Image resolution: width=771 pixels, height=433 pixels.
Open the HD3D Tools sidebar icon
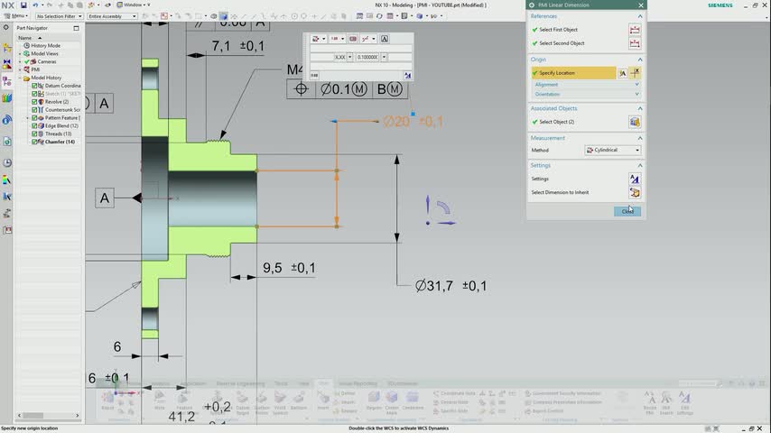click(x=7, y=119)
